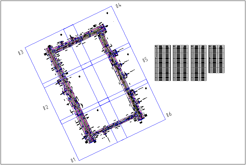Screen dimensions: 246x165
Task: Select the sheet label 04
Action: [118, 5]
